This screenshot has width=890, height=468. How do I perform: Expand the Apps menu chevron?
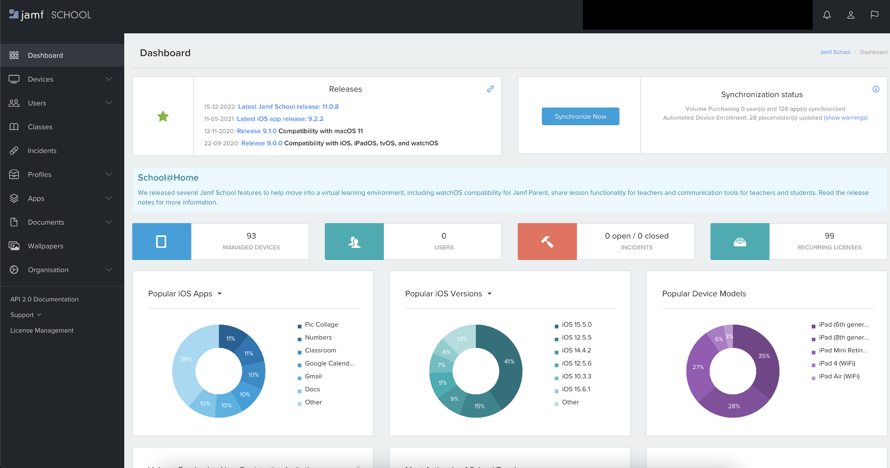pos(109,198)
